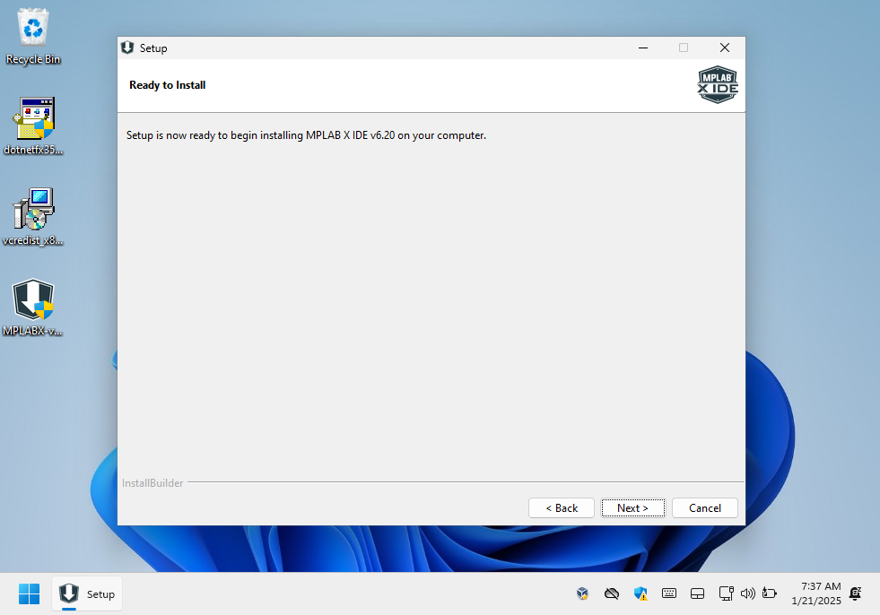Cancel the MPLAB X IDE setup
Viewport: 880px width, 615px height.
[x=705, y=507]
